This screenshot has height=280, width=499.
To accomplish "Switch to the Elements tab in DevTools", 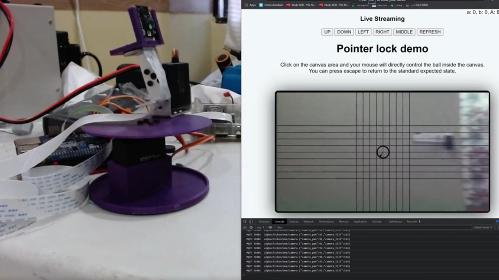I will click(x=264, y=222).
